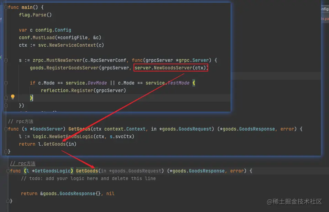Click the yellow lightbulb quick-fix icon

pyautogui.click(x=13, y=97)
